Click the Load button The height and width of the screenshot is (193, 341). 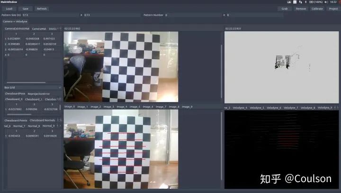point(9,9)
